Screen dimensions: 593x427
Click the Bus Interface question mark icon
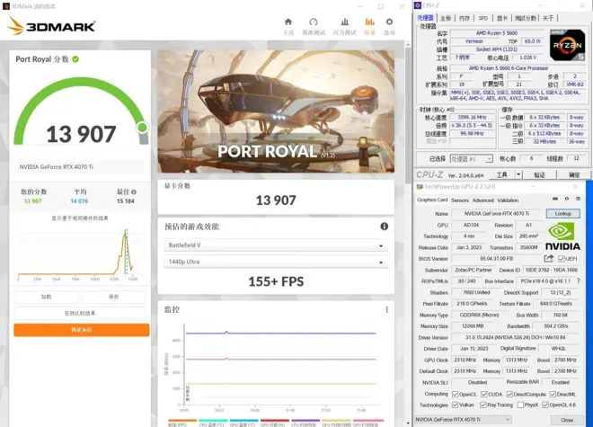576,280
